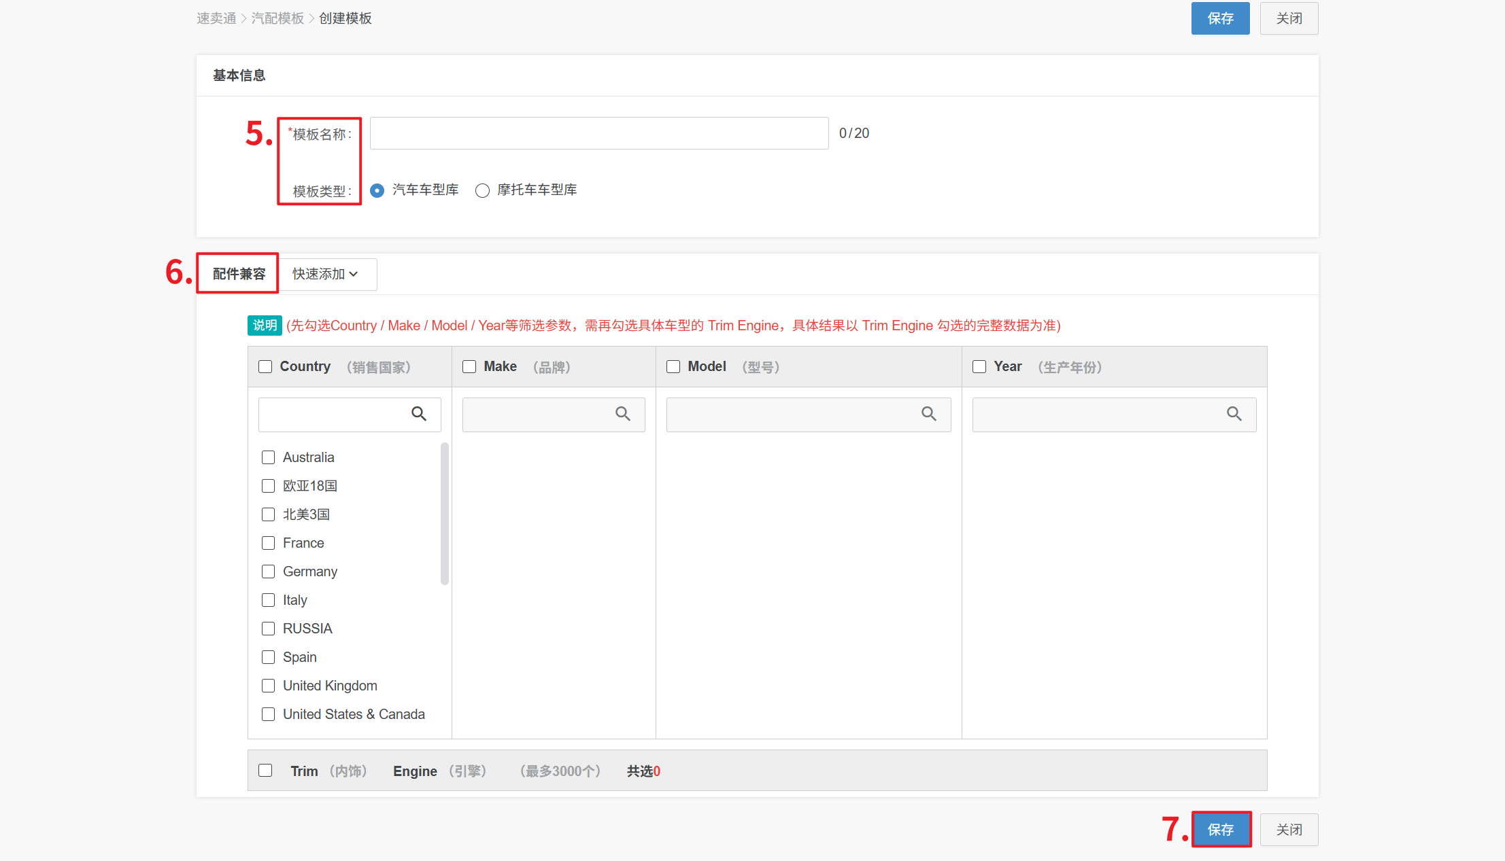The height and width of the screenshot is (861, 1505).
Task: Tick the Germany checkbox
Action: 269,572
